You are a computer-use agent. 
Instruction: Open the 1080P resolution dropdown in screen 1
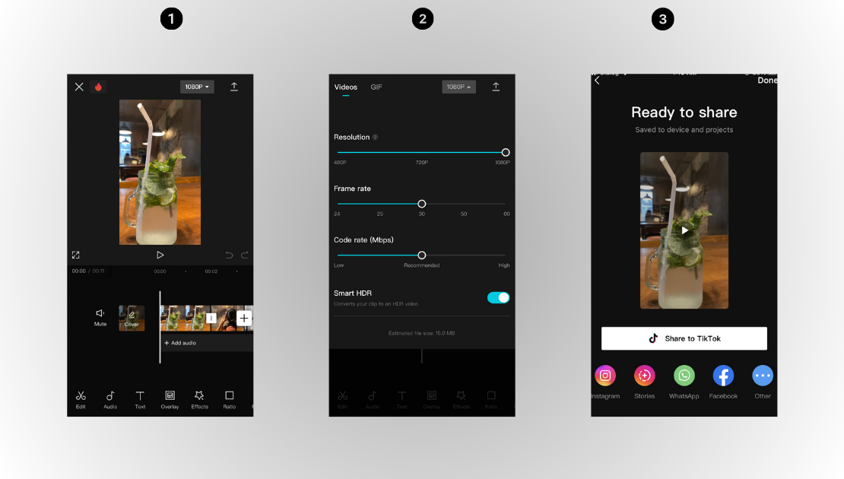(197, 87)
